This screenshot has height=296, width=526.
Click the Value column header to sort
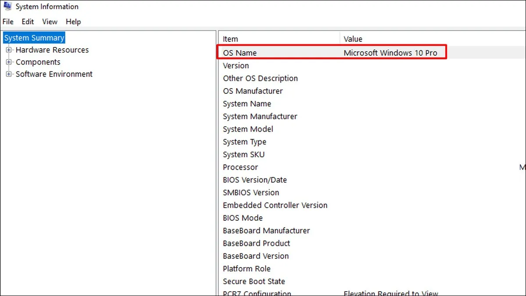coord(353,39)
